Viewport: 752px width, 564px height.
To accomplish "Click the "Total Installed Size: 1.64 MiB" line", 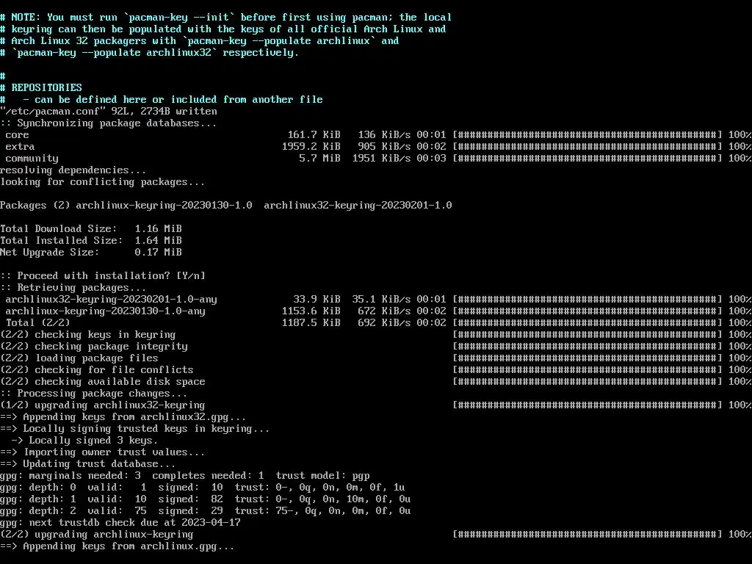I will 91,241.
